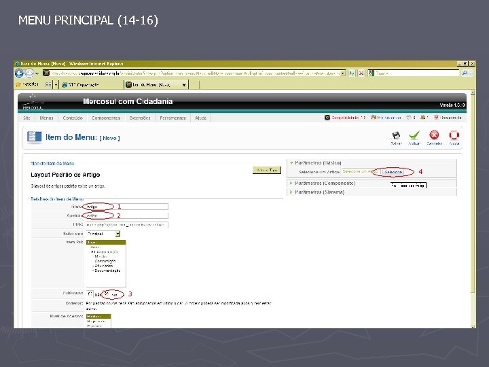Click the quick tabs grid icon
The width and height of the screenshot is (489, 367).
tap(48, 84)
